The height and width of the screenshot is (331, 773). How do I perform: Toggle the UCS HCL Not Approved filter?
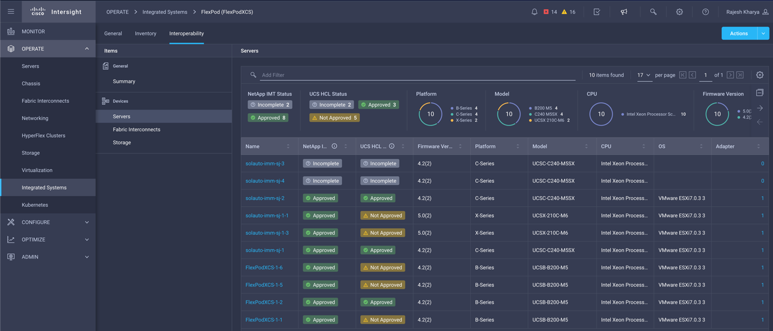point(334,118)
